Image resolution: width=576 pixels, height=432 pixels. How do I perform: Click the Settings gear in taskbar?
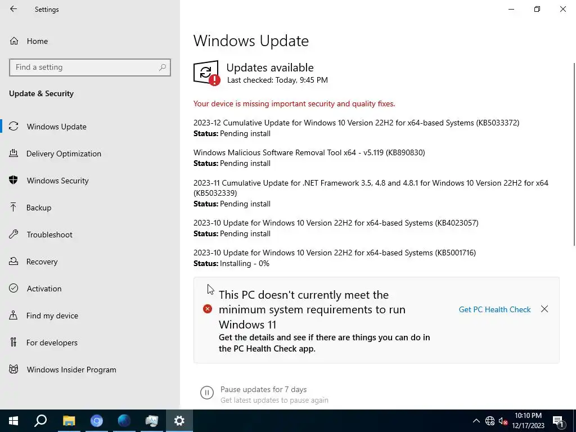[179, 421]
